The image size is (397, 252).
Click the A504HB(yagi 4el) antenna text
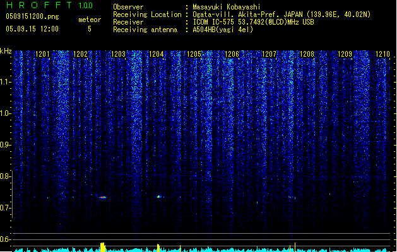223,30
